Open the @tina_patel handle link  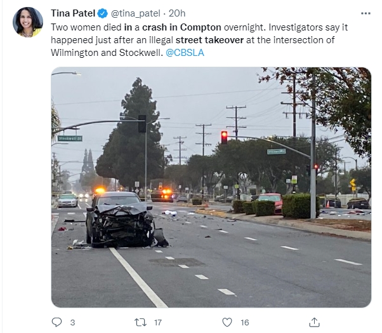coord(135,13)
